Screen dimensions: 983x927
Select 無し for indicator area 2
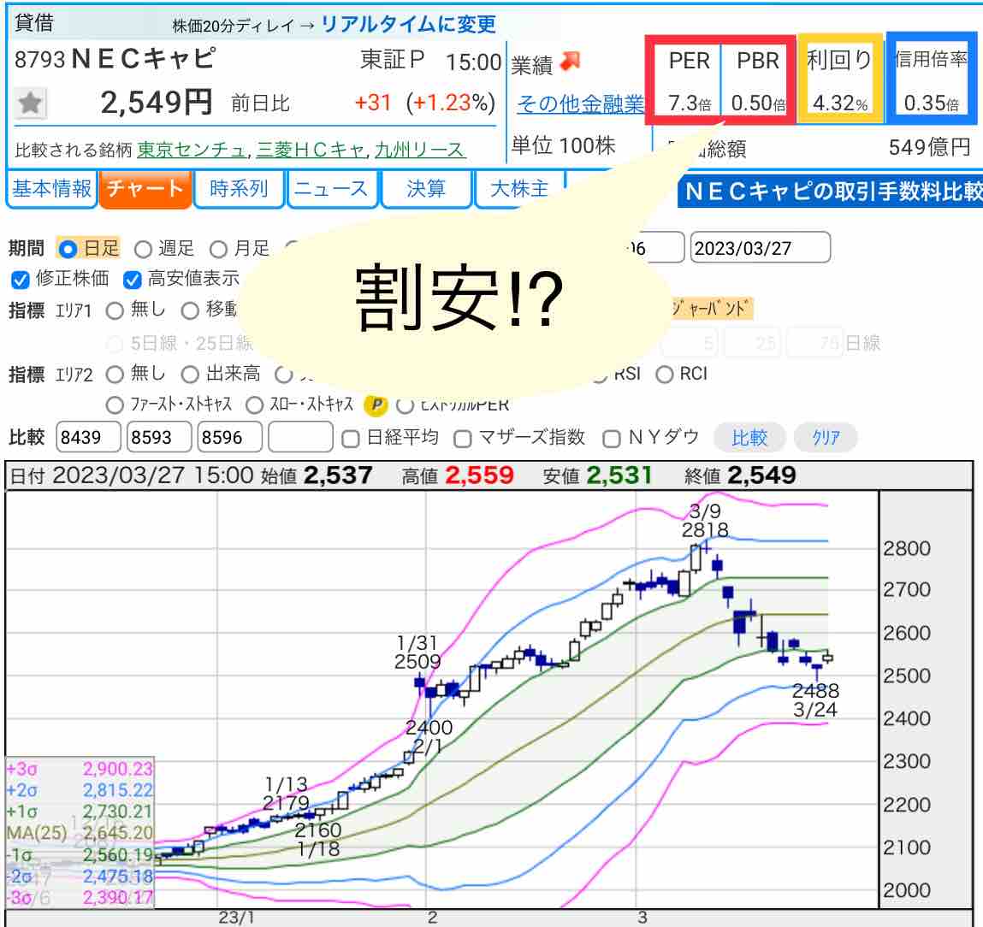(115, 375)
